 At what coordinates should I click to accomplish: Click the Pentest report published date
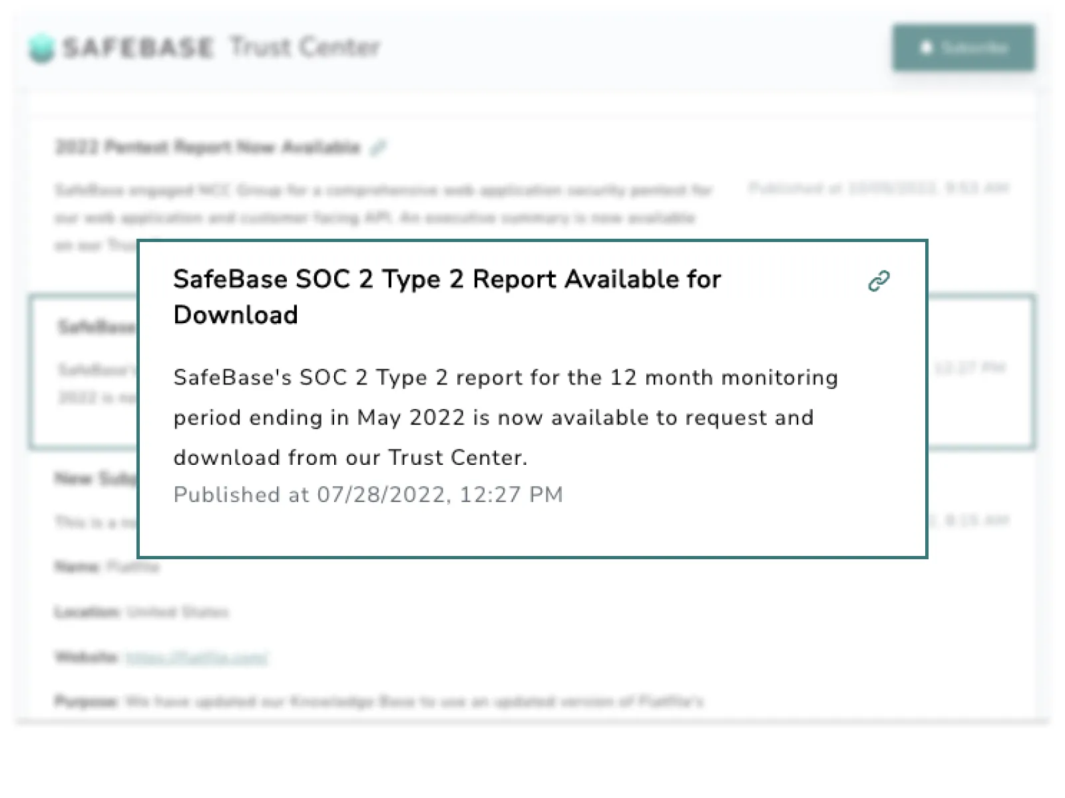click(879, 189)
